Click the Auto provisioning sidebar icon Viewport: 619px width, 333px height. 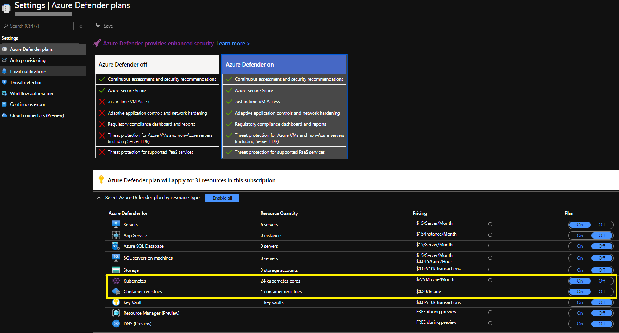pos(4,60)
